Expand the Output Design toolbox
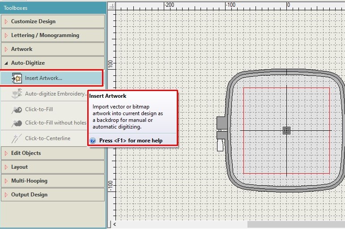 [x=53, y=195]
